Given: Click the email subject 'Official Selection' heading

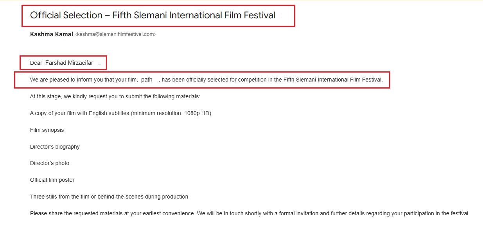Looking at the screenshot, I should [x=153, y=15].
